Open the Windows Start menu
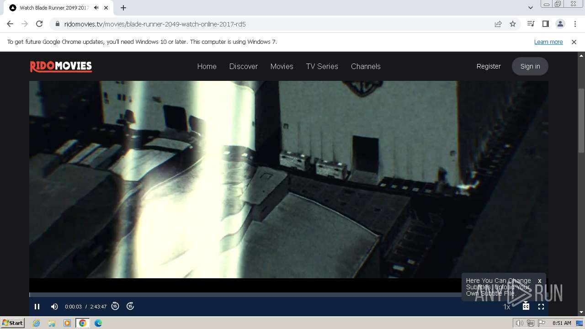Viewport: 585px width, 329px height. (12, 323)
